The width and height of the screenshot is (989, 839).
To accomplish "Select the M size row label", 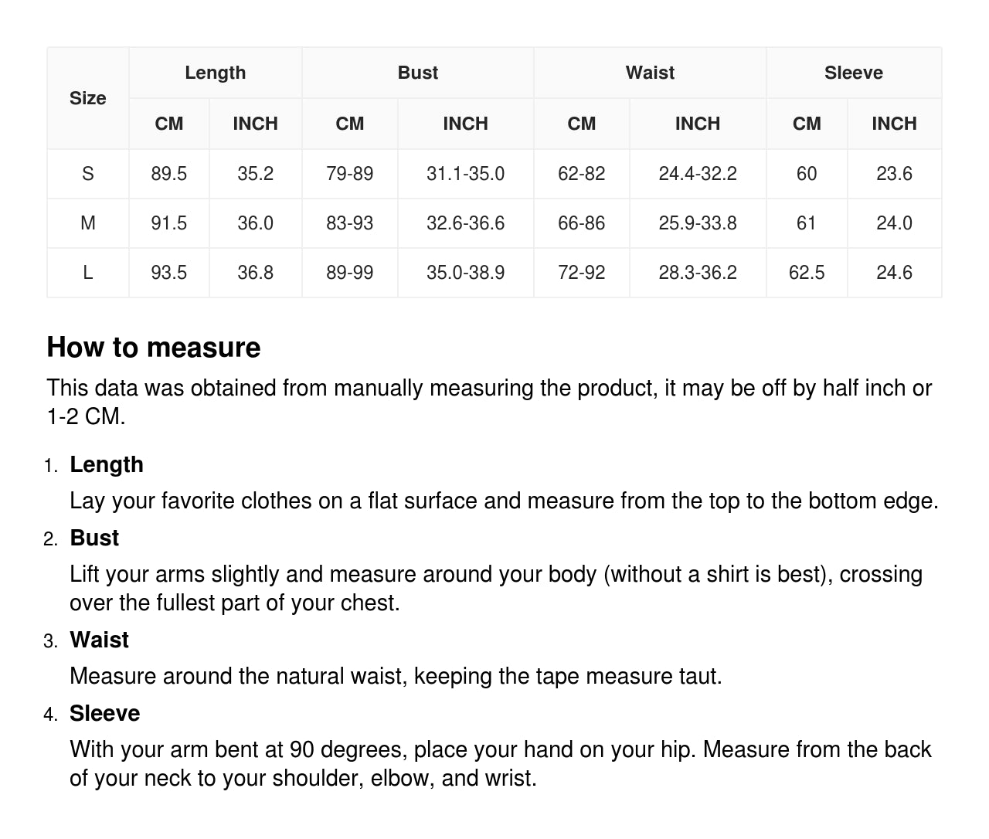I will tap(87, 223).
